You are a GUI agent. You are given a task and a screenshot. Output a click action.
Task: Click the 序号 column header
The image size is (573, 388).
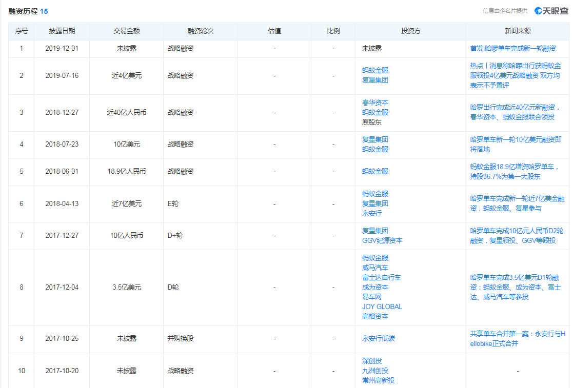click(21, 31)
